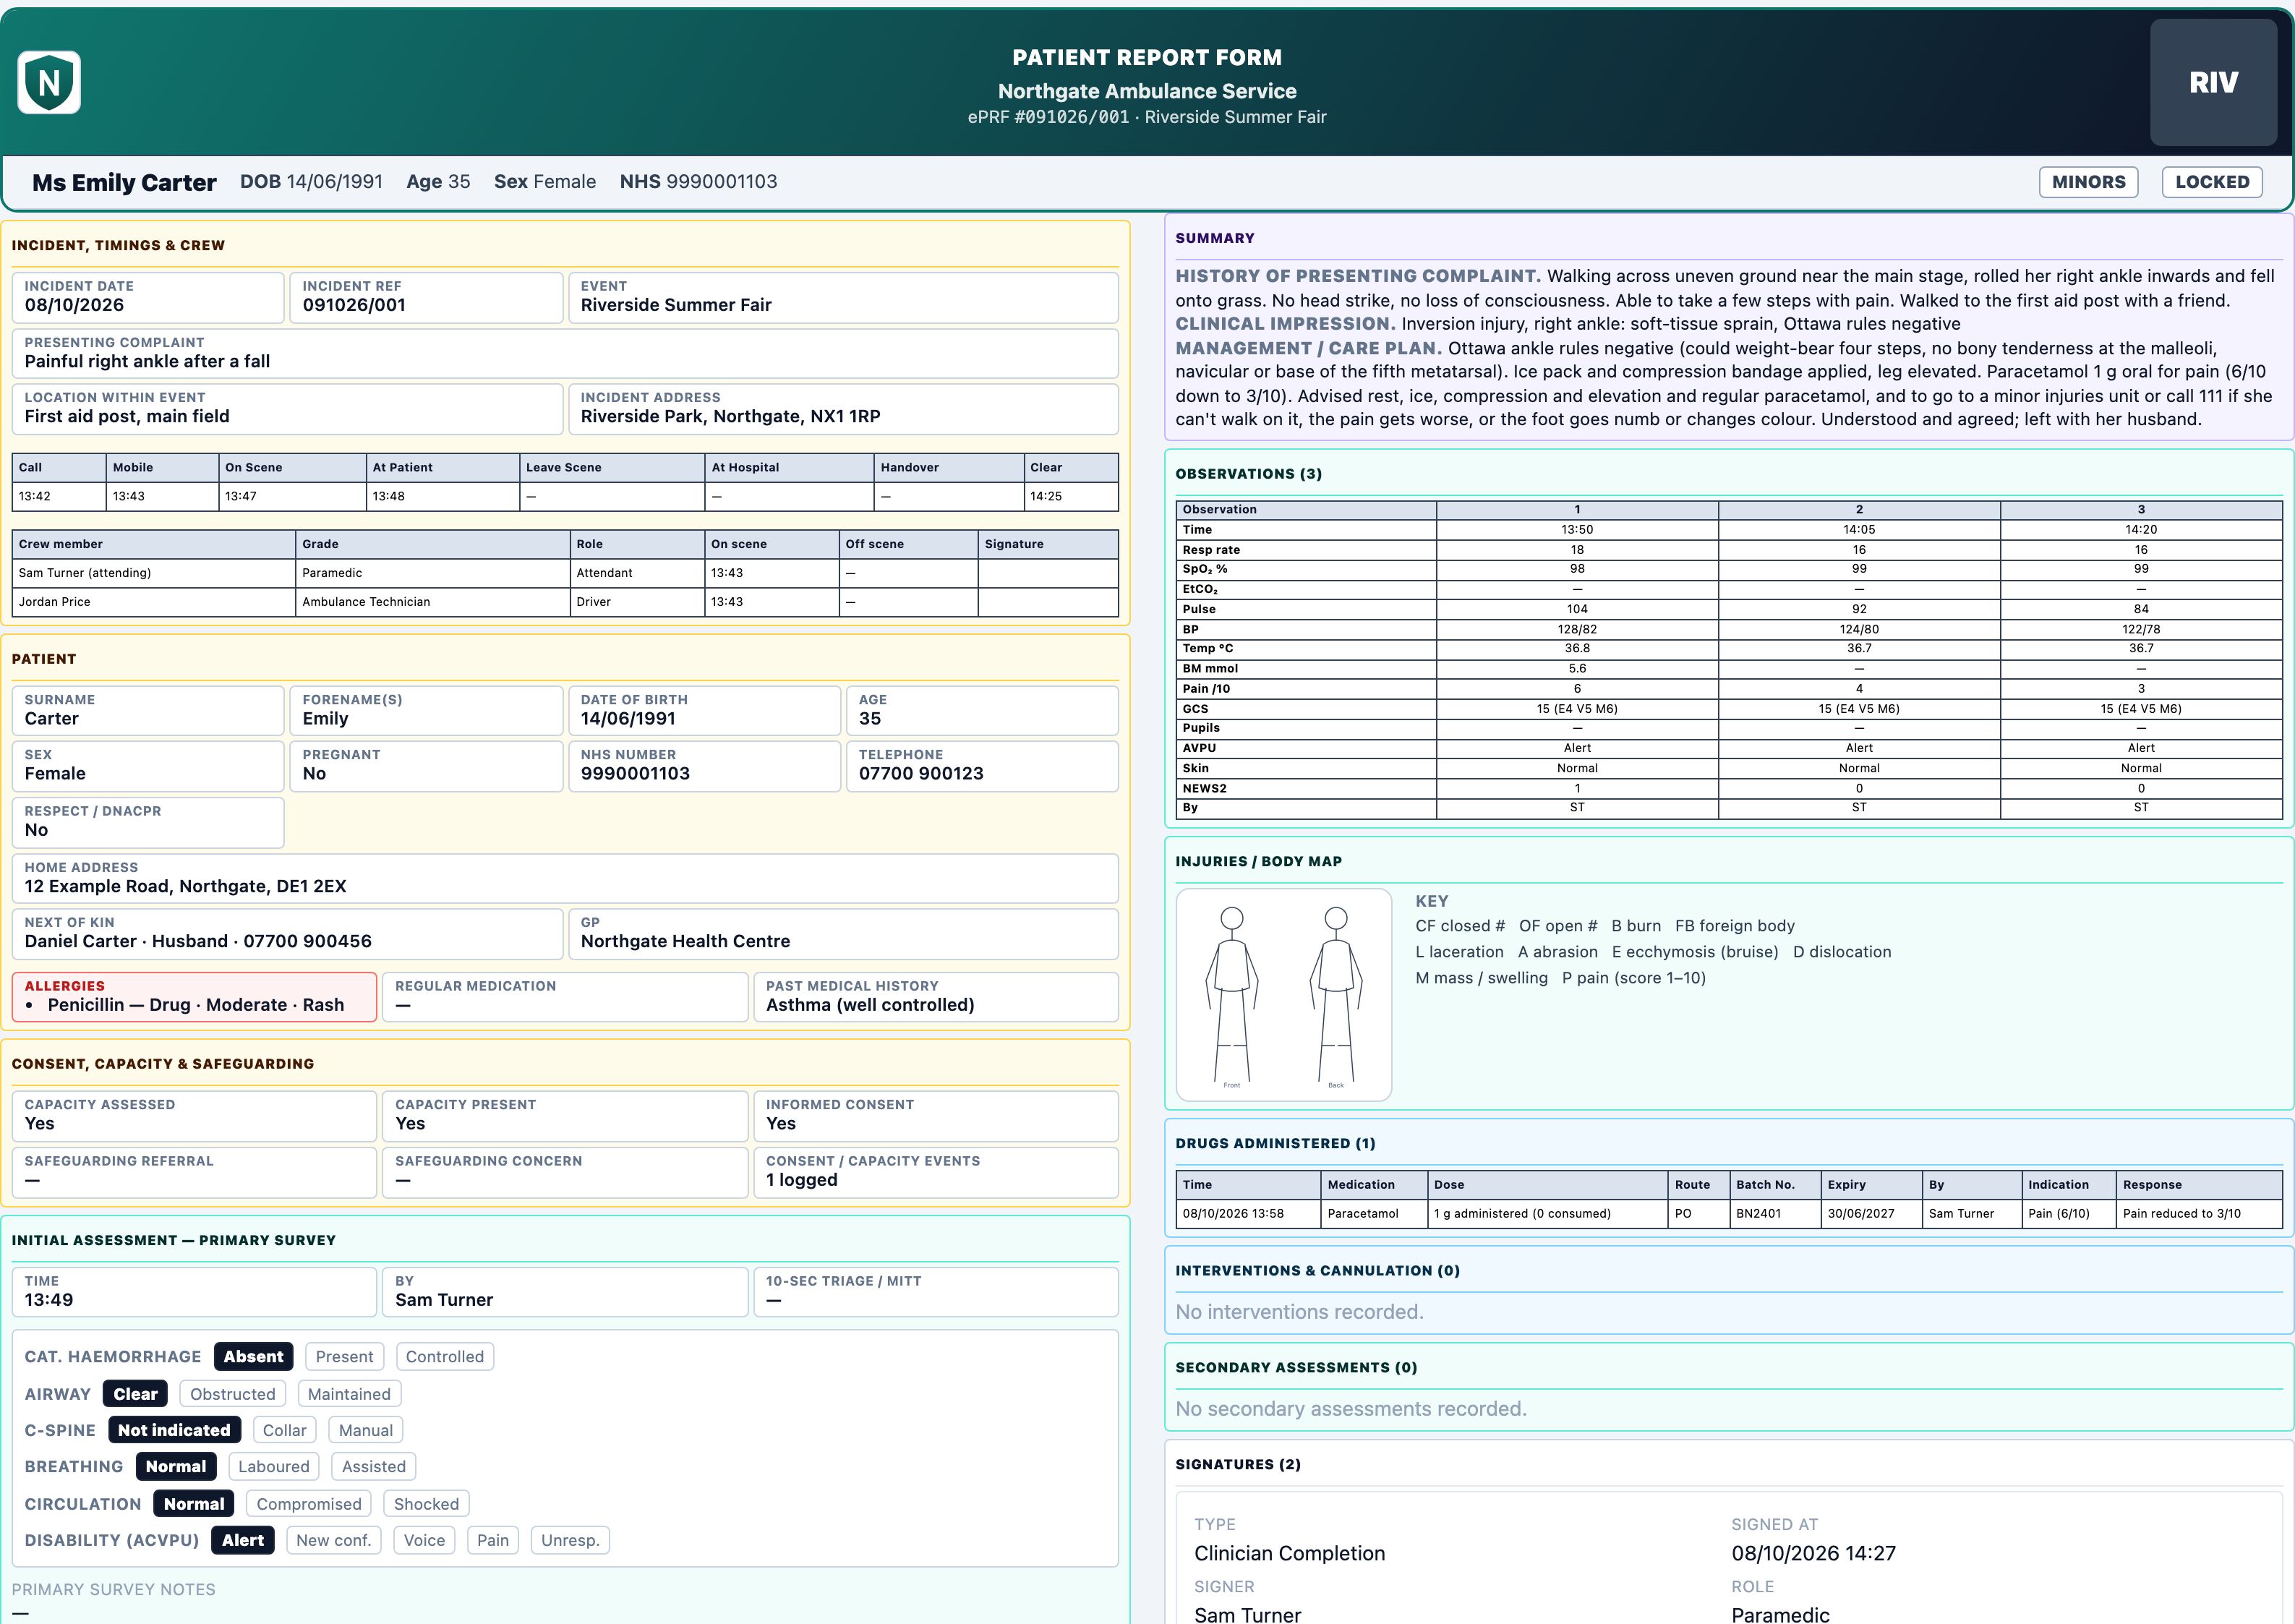Click the Past Medical History field
Image resolution: width=2295 pixels, height=1624 pixels.
coord(936,997)
